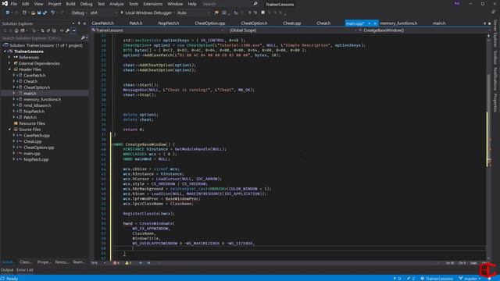This screenshot has height=281, width=500.
Task: Click the Ready status text
Action: [12, 279]
